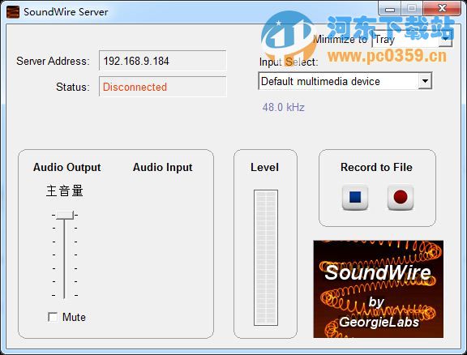This screenshot has width=467, height=355.
Task: Click the Status label
Action: point(73,87)
